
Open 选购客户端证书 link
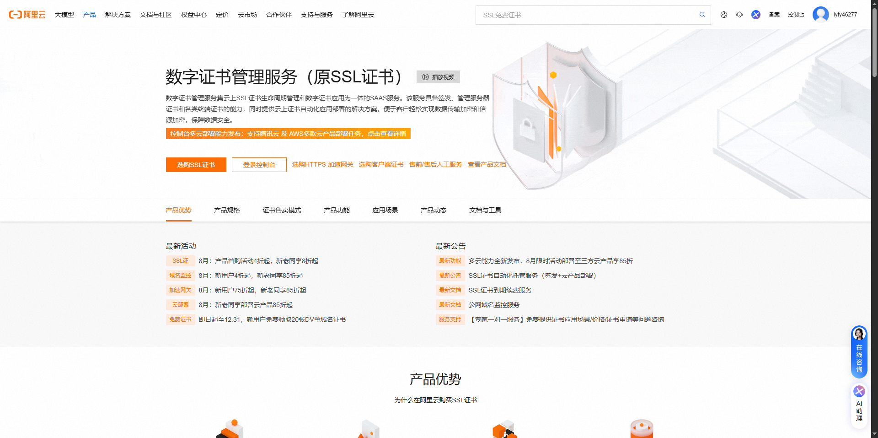click(x=381, y=164)
